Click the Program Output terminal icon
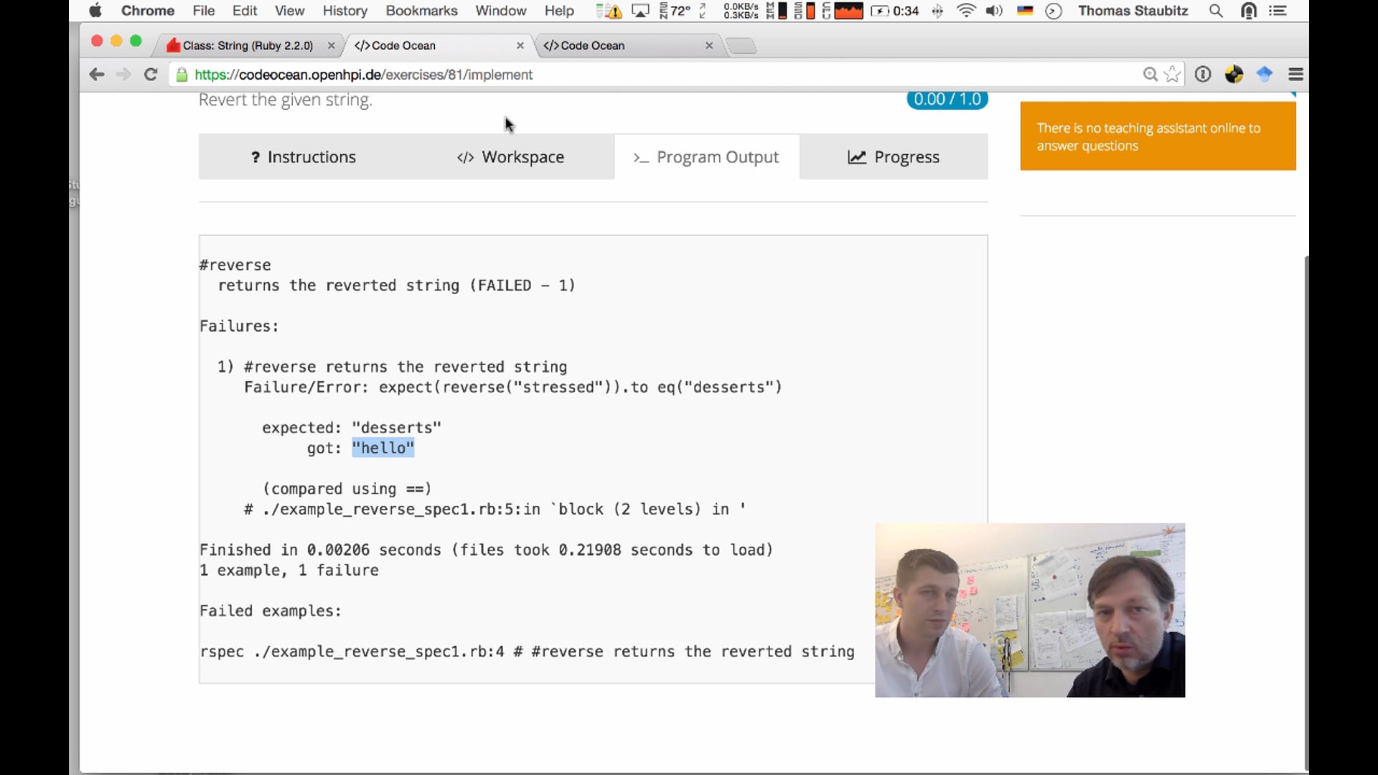Screen dimensions: 1378x775 click(641, 157)
